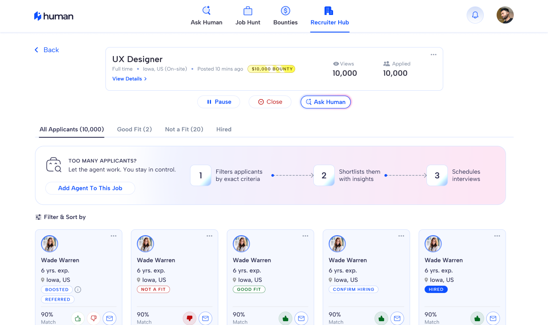Toggle thumbs down on the Not a Fit card

[x=189, y=318]
